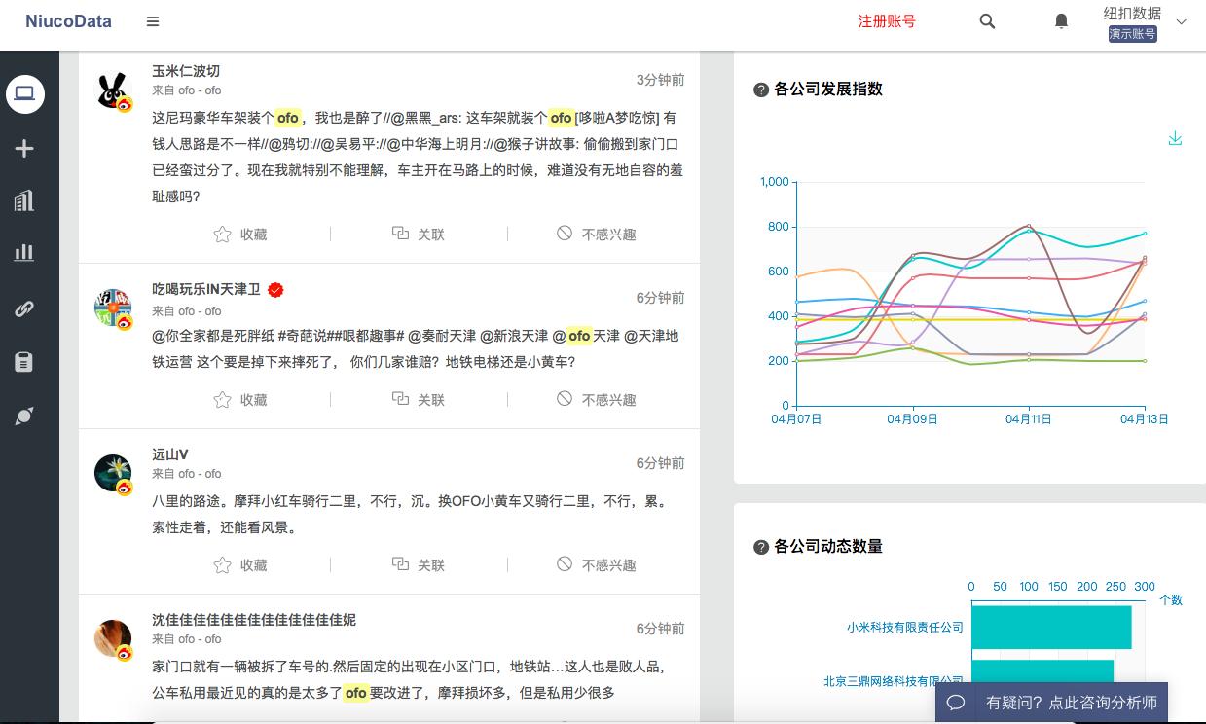Click the bar for 小米科技有限责任公司
1206x724 pixels.
coord(1051,628)
